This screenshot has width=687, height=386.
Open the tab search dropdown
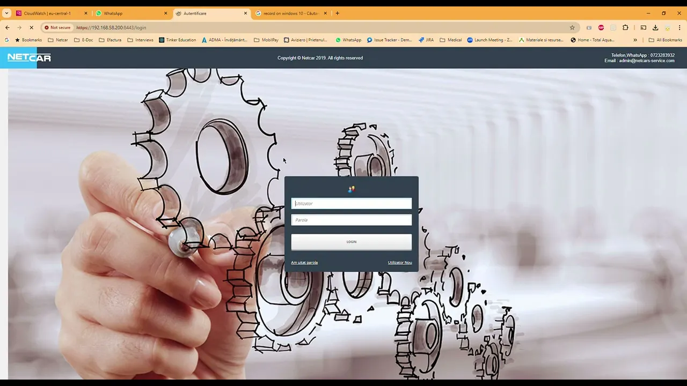6,13
